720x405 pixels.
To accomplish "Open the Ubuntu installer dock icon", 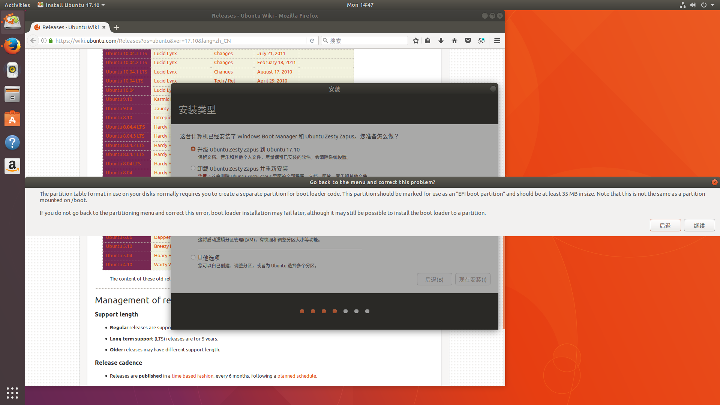I will [x=12, y=22].
